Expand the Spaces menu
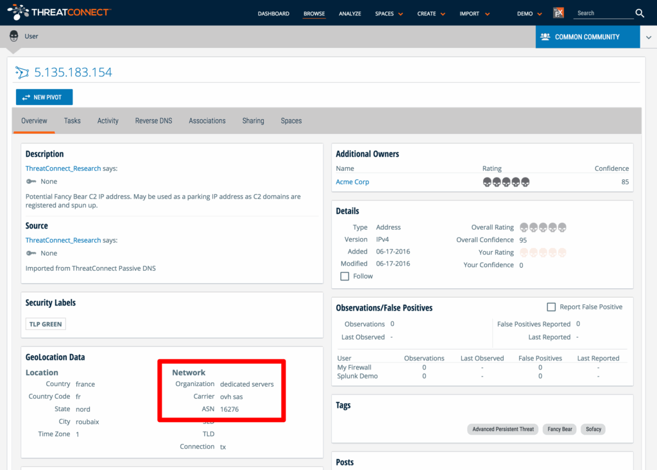Screen dimensions: 657x470 click(x=389, y=14)
